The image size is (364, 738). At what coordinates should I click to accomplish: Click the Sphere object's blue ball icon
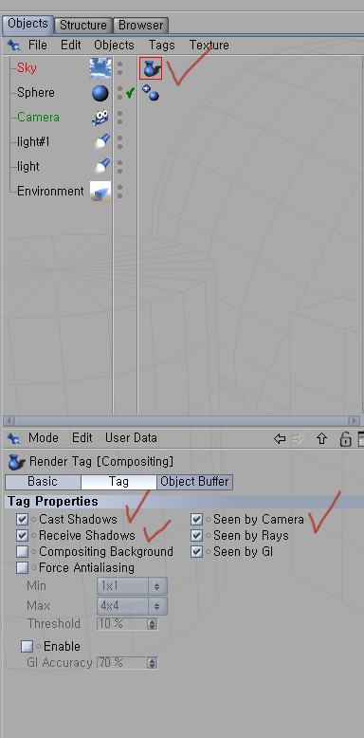(100, 93)
